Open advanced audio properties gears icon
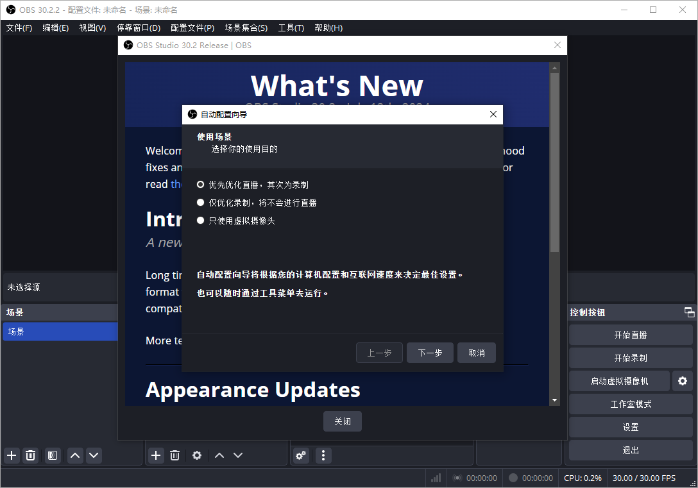The image size is (698, 488). click(x=301, y=455)
